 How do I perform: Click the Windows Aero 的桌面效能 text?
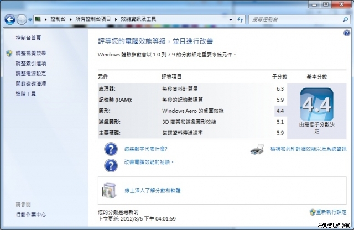pyautogui.click(x=192, y=111)
